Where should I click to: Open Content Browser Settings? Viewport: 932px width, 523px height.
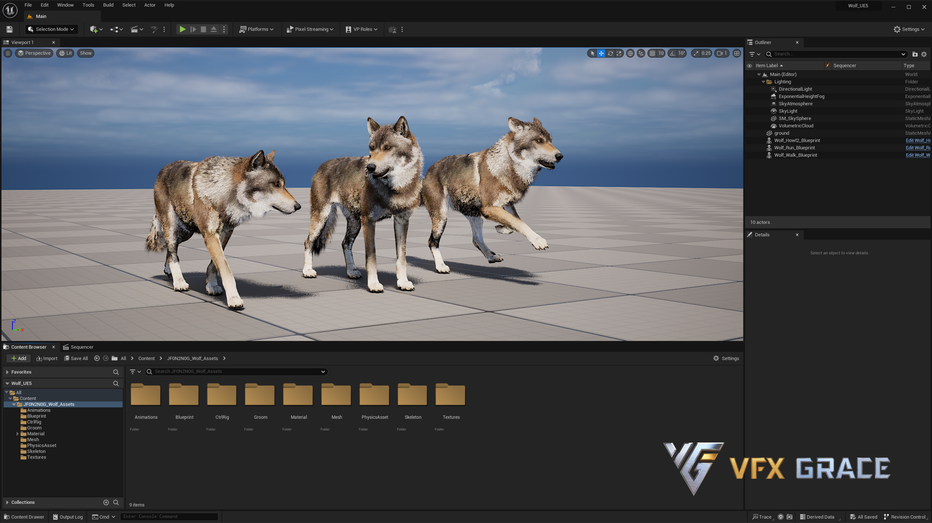(x=726, y=359)
